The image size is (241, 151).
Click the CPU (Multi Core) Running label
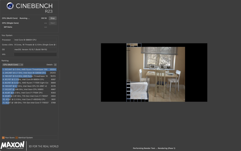click(x=16, y=18)
